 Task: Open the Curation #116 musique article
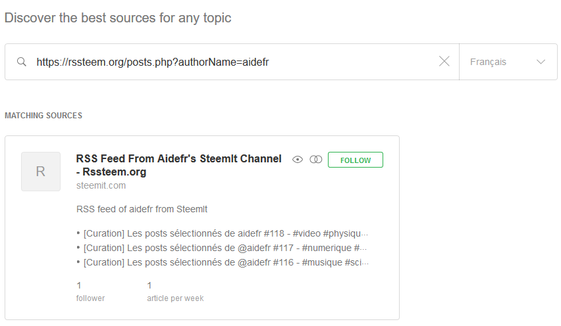click(x=226, y=262)
